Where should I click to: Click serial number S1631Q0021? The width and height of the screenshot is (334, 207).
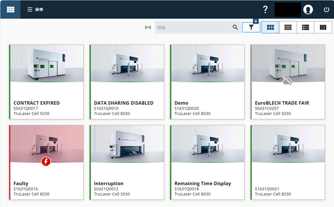click(x=267, y=189)
